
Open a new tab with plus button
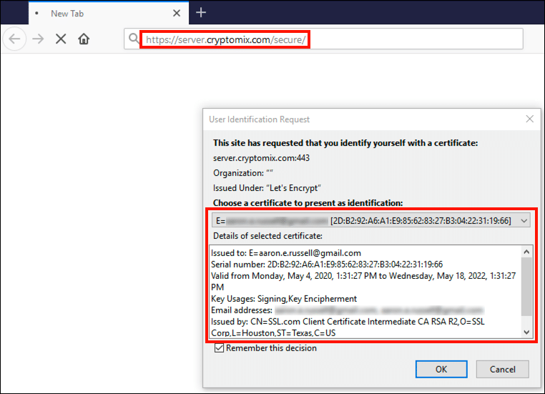pos(201,12)
